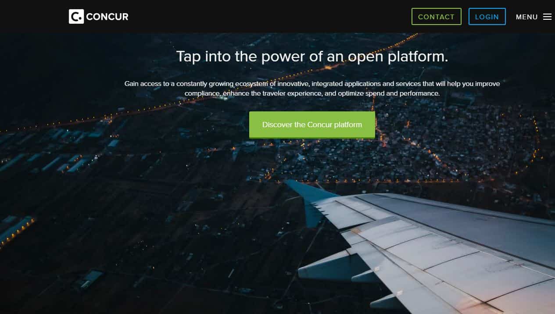Click the airplane wing in the photo
Viewport: 555px width, 314px height.
pyautogui.click(x=421, y=246)
